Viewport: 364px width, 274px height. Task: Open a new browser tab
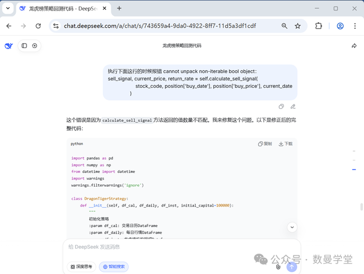point(119,9)
